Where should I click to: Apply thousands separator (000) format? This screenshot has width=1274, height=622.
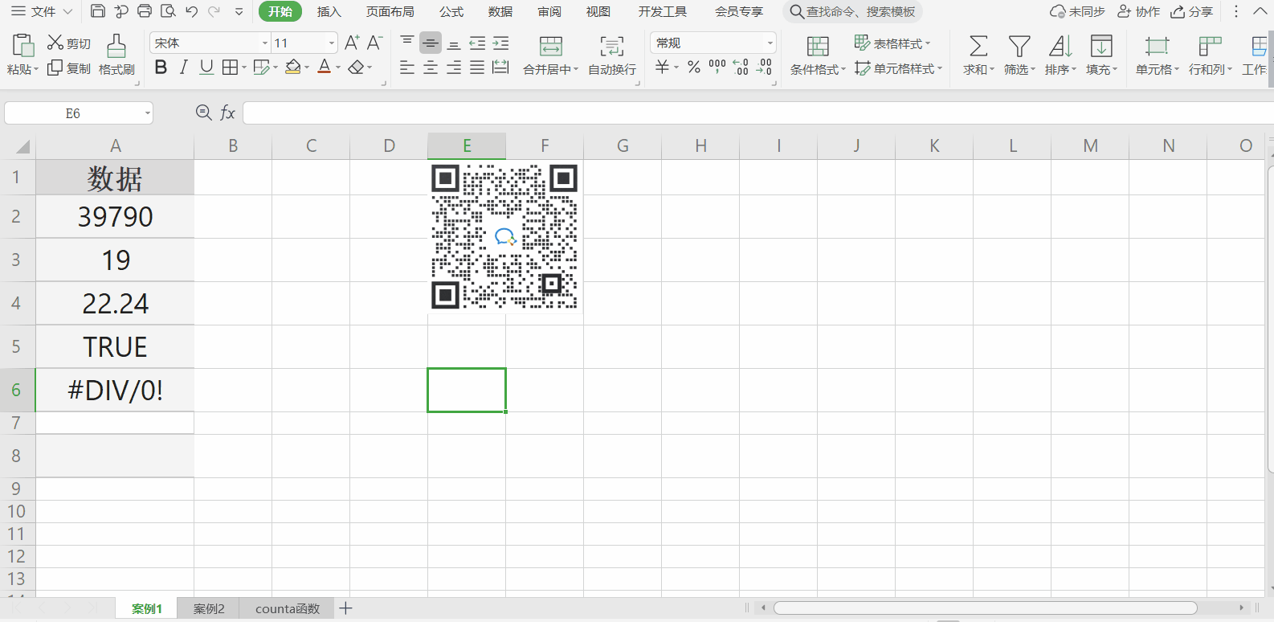(717, 67)
